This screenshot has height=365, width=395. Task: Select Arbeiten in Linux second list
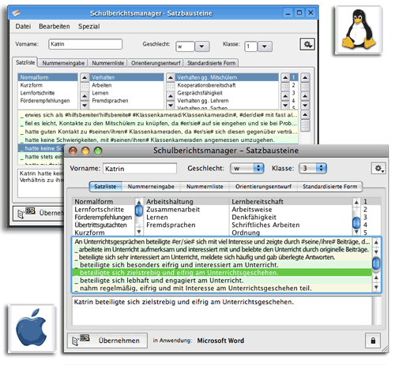coord(126,85)
